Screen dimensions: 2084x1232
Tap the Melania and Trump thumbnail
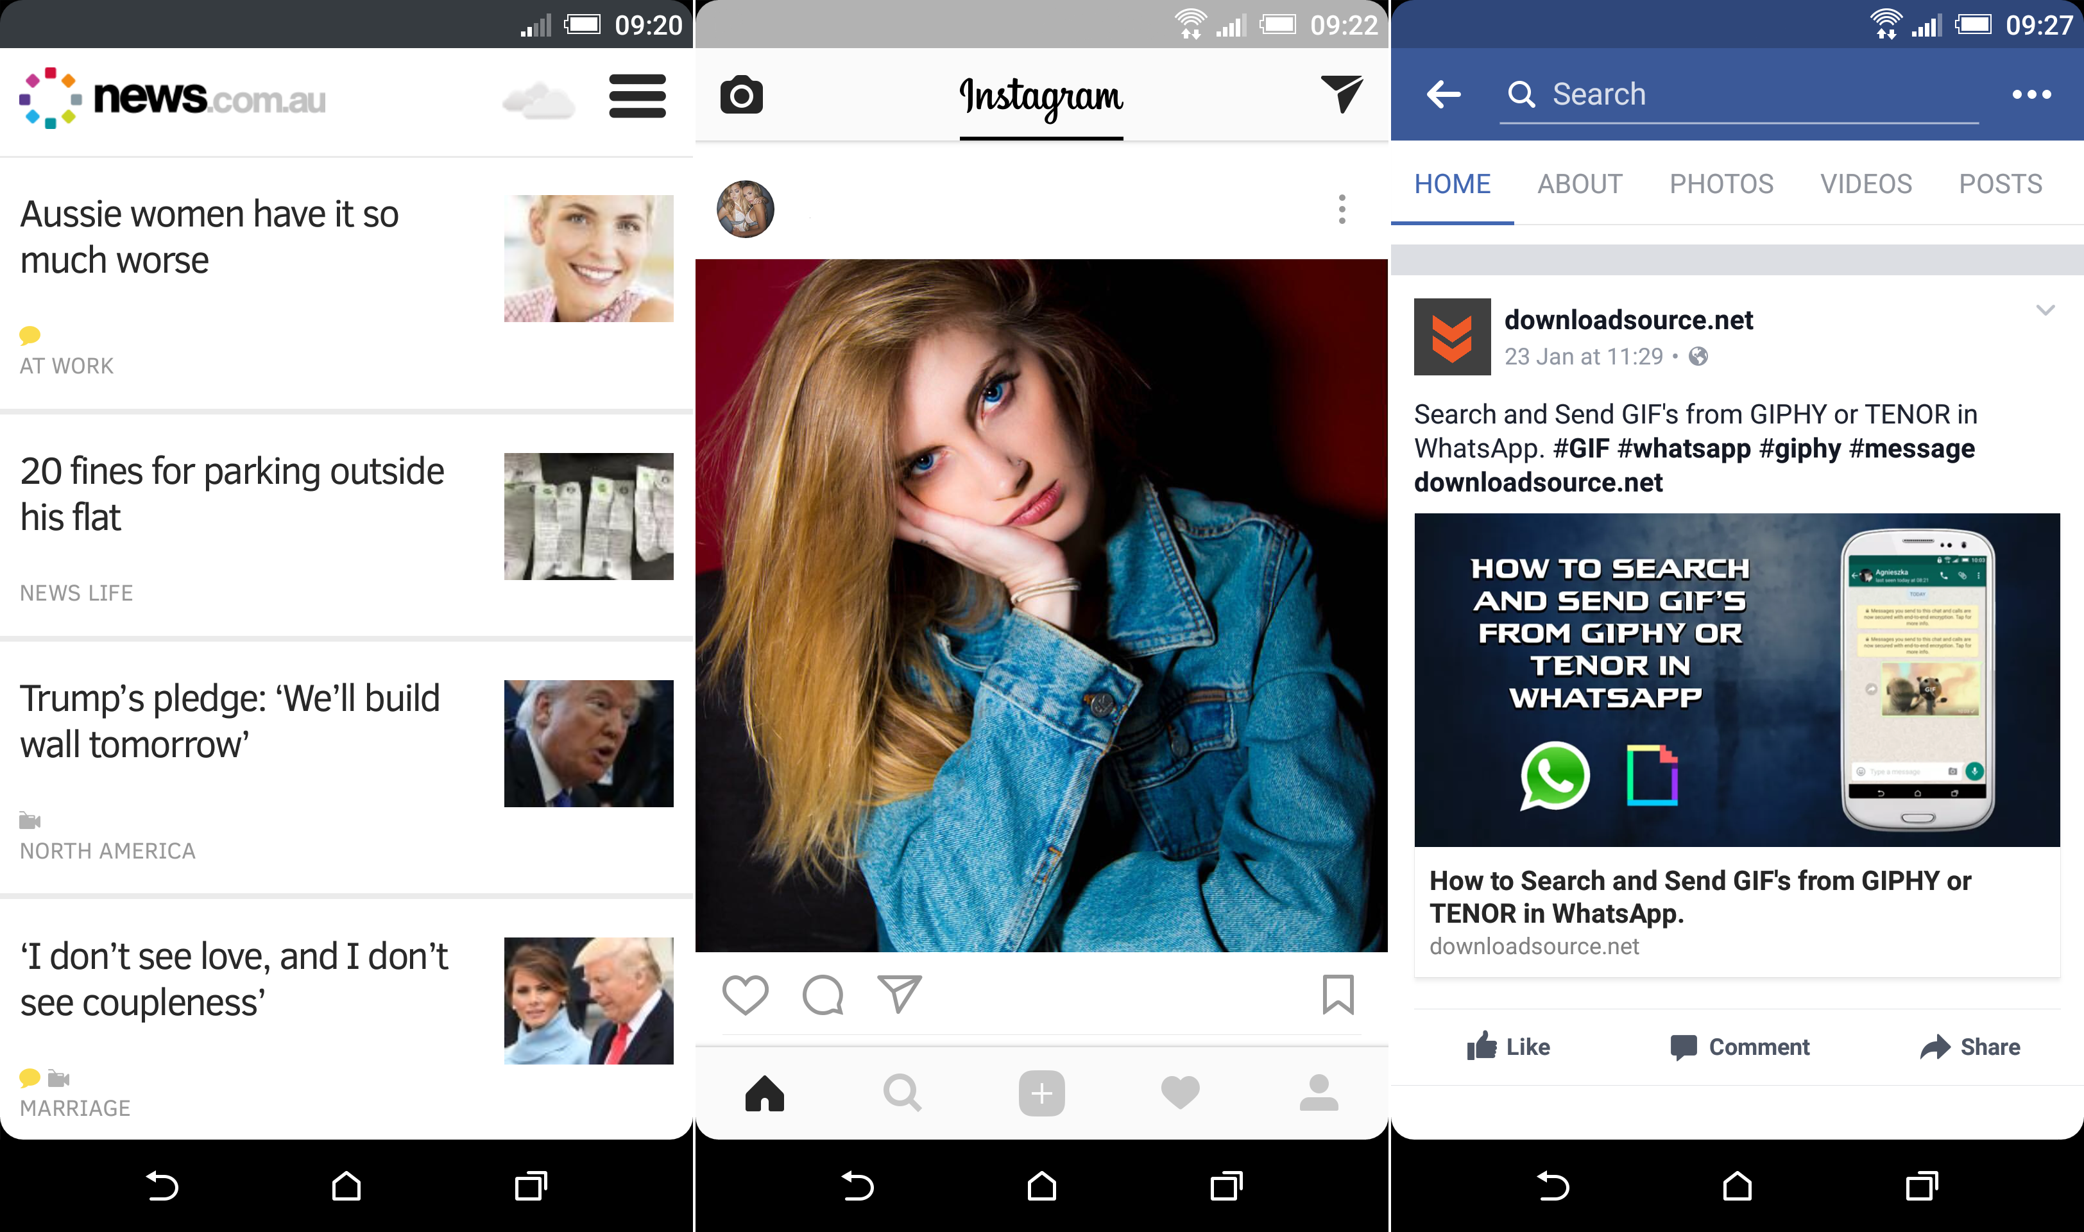(588, 1000)
